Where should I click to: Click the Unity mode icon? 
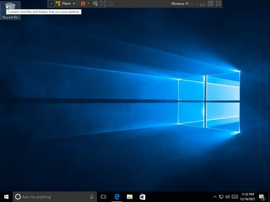pyautogui.click(x=111, y=3)
